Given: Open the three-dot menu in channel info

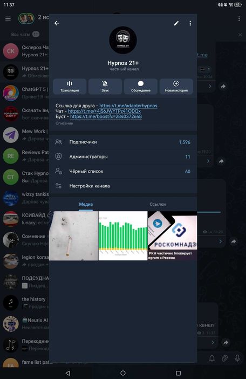Looking at the screenshot, I should [x=190, y=23].
